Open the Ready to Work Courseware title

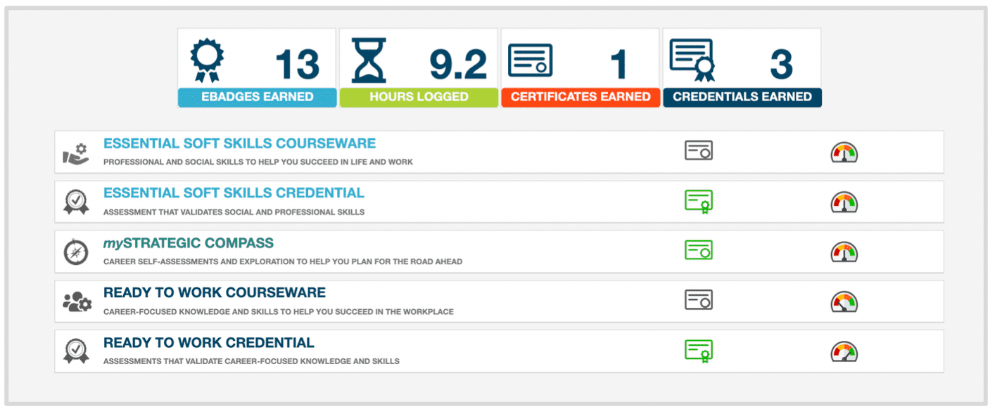214,293
